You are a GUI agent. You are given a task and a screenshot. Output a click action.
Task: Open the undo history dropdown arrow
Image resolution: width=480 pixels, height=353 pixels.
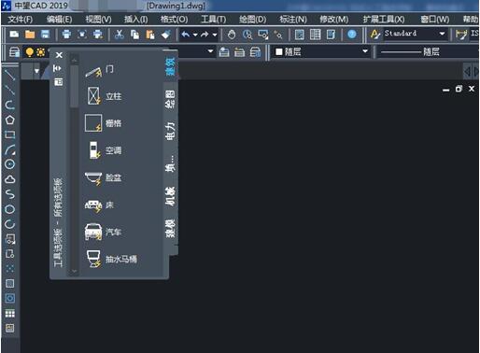pos(195,35)
